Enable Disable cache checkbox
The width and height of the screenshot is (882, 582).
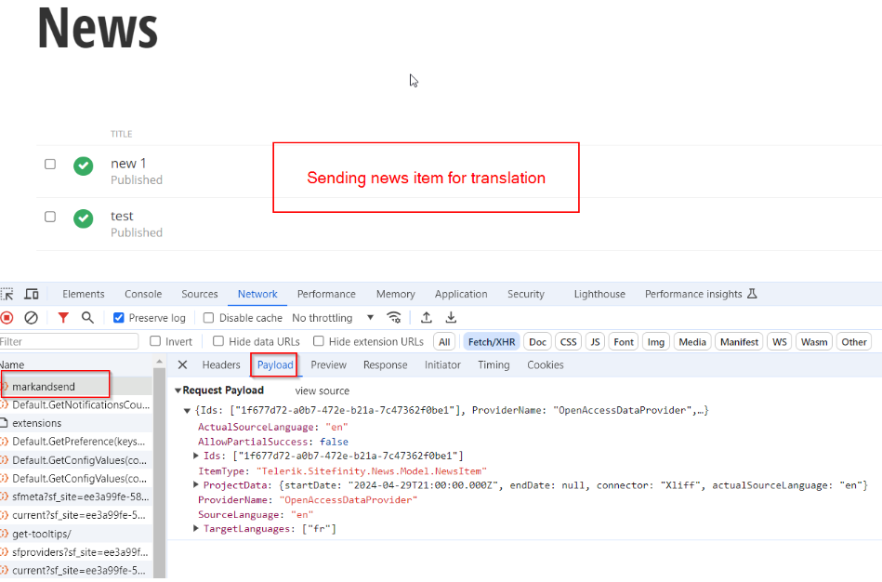pyautogui.click(x=209, y=318)
